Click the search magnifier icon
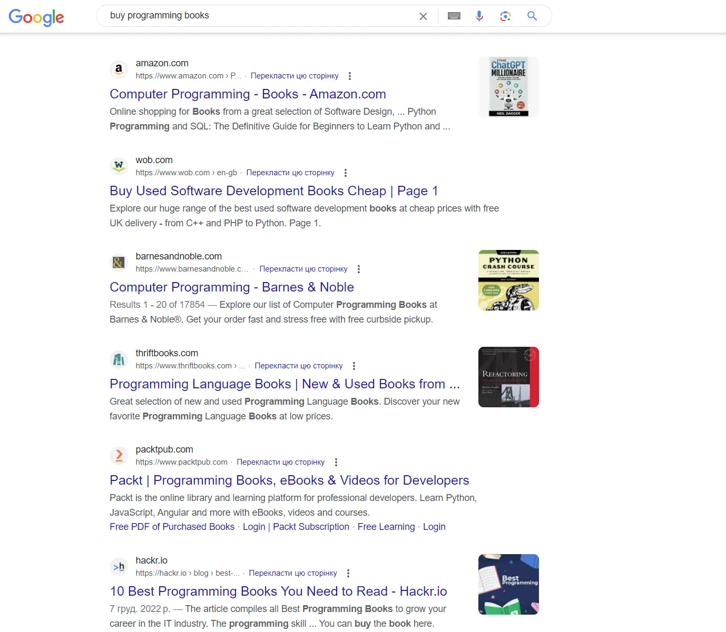Image resolution: width=726 pixels, height=632 pixels. click(x=532, y=16)
